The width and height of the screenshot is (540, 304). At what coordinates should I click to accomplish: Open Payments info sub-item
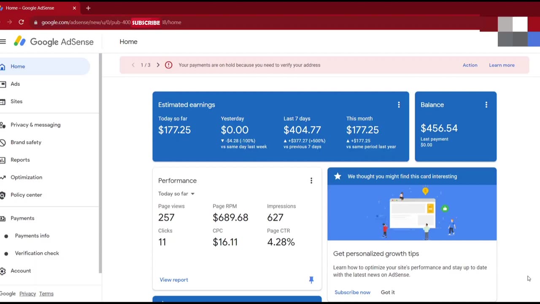click(x=32, y=236)
